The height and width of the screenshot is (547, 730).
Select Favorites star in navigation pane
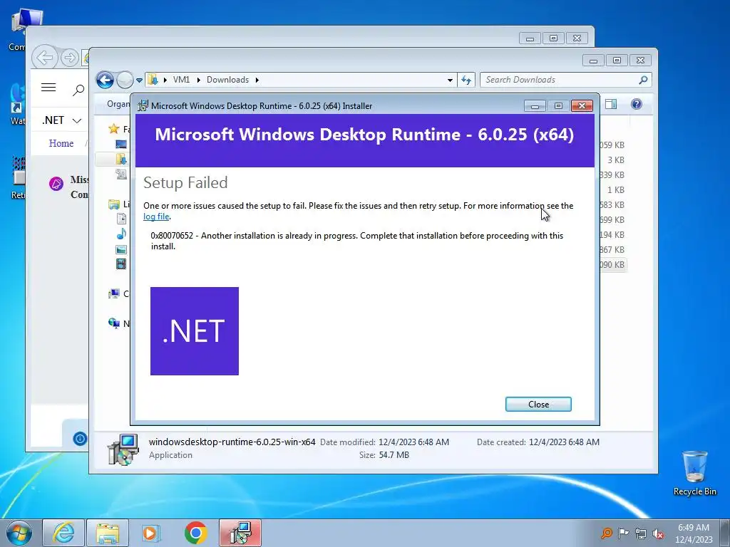113,128
